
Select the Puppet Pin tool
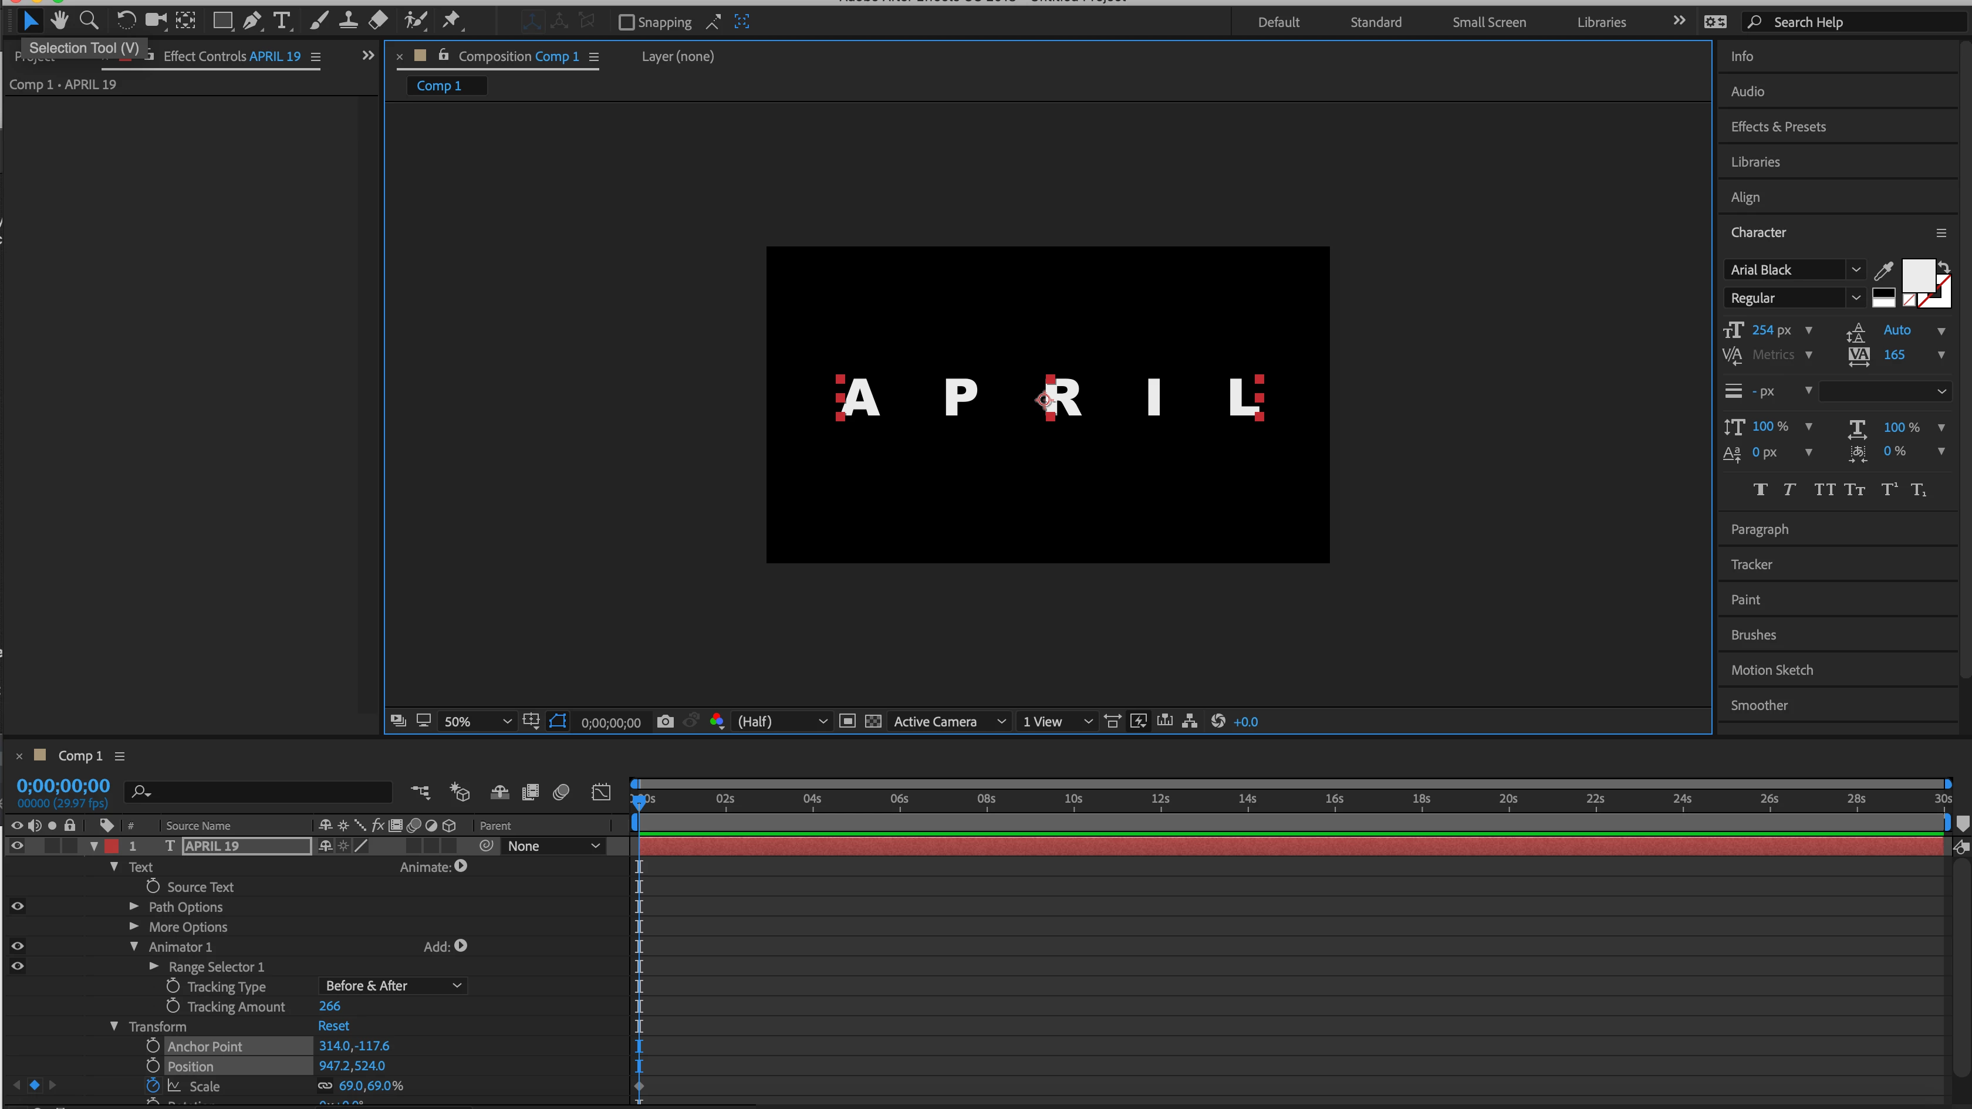452,21
